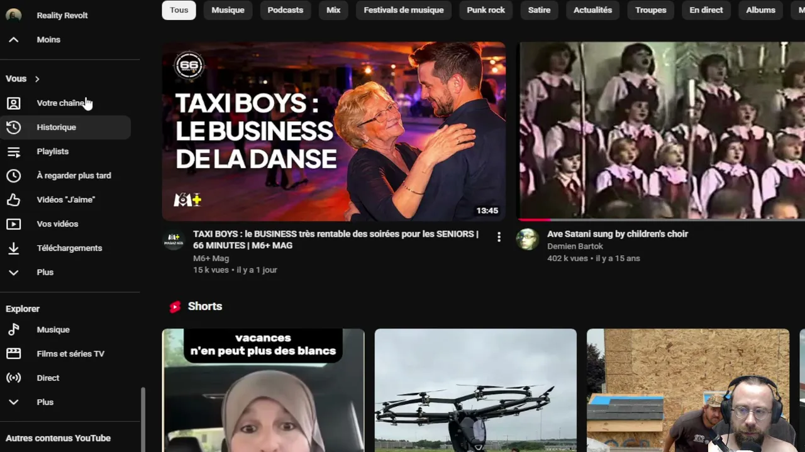Play the TAXI BOYS dance business thumbnail

333,131
